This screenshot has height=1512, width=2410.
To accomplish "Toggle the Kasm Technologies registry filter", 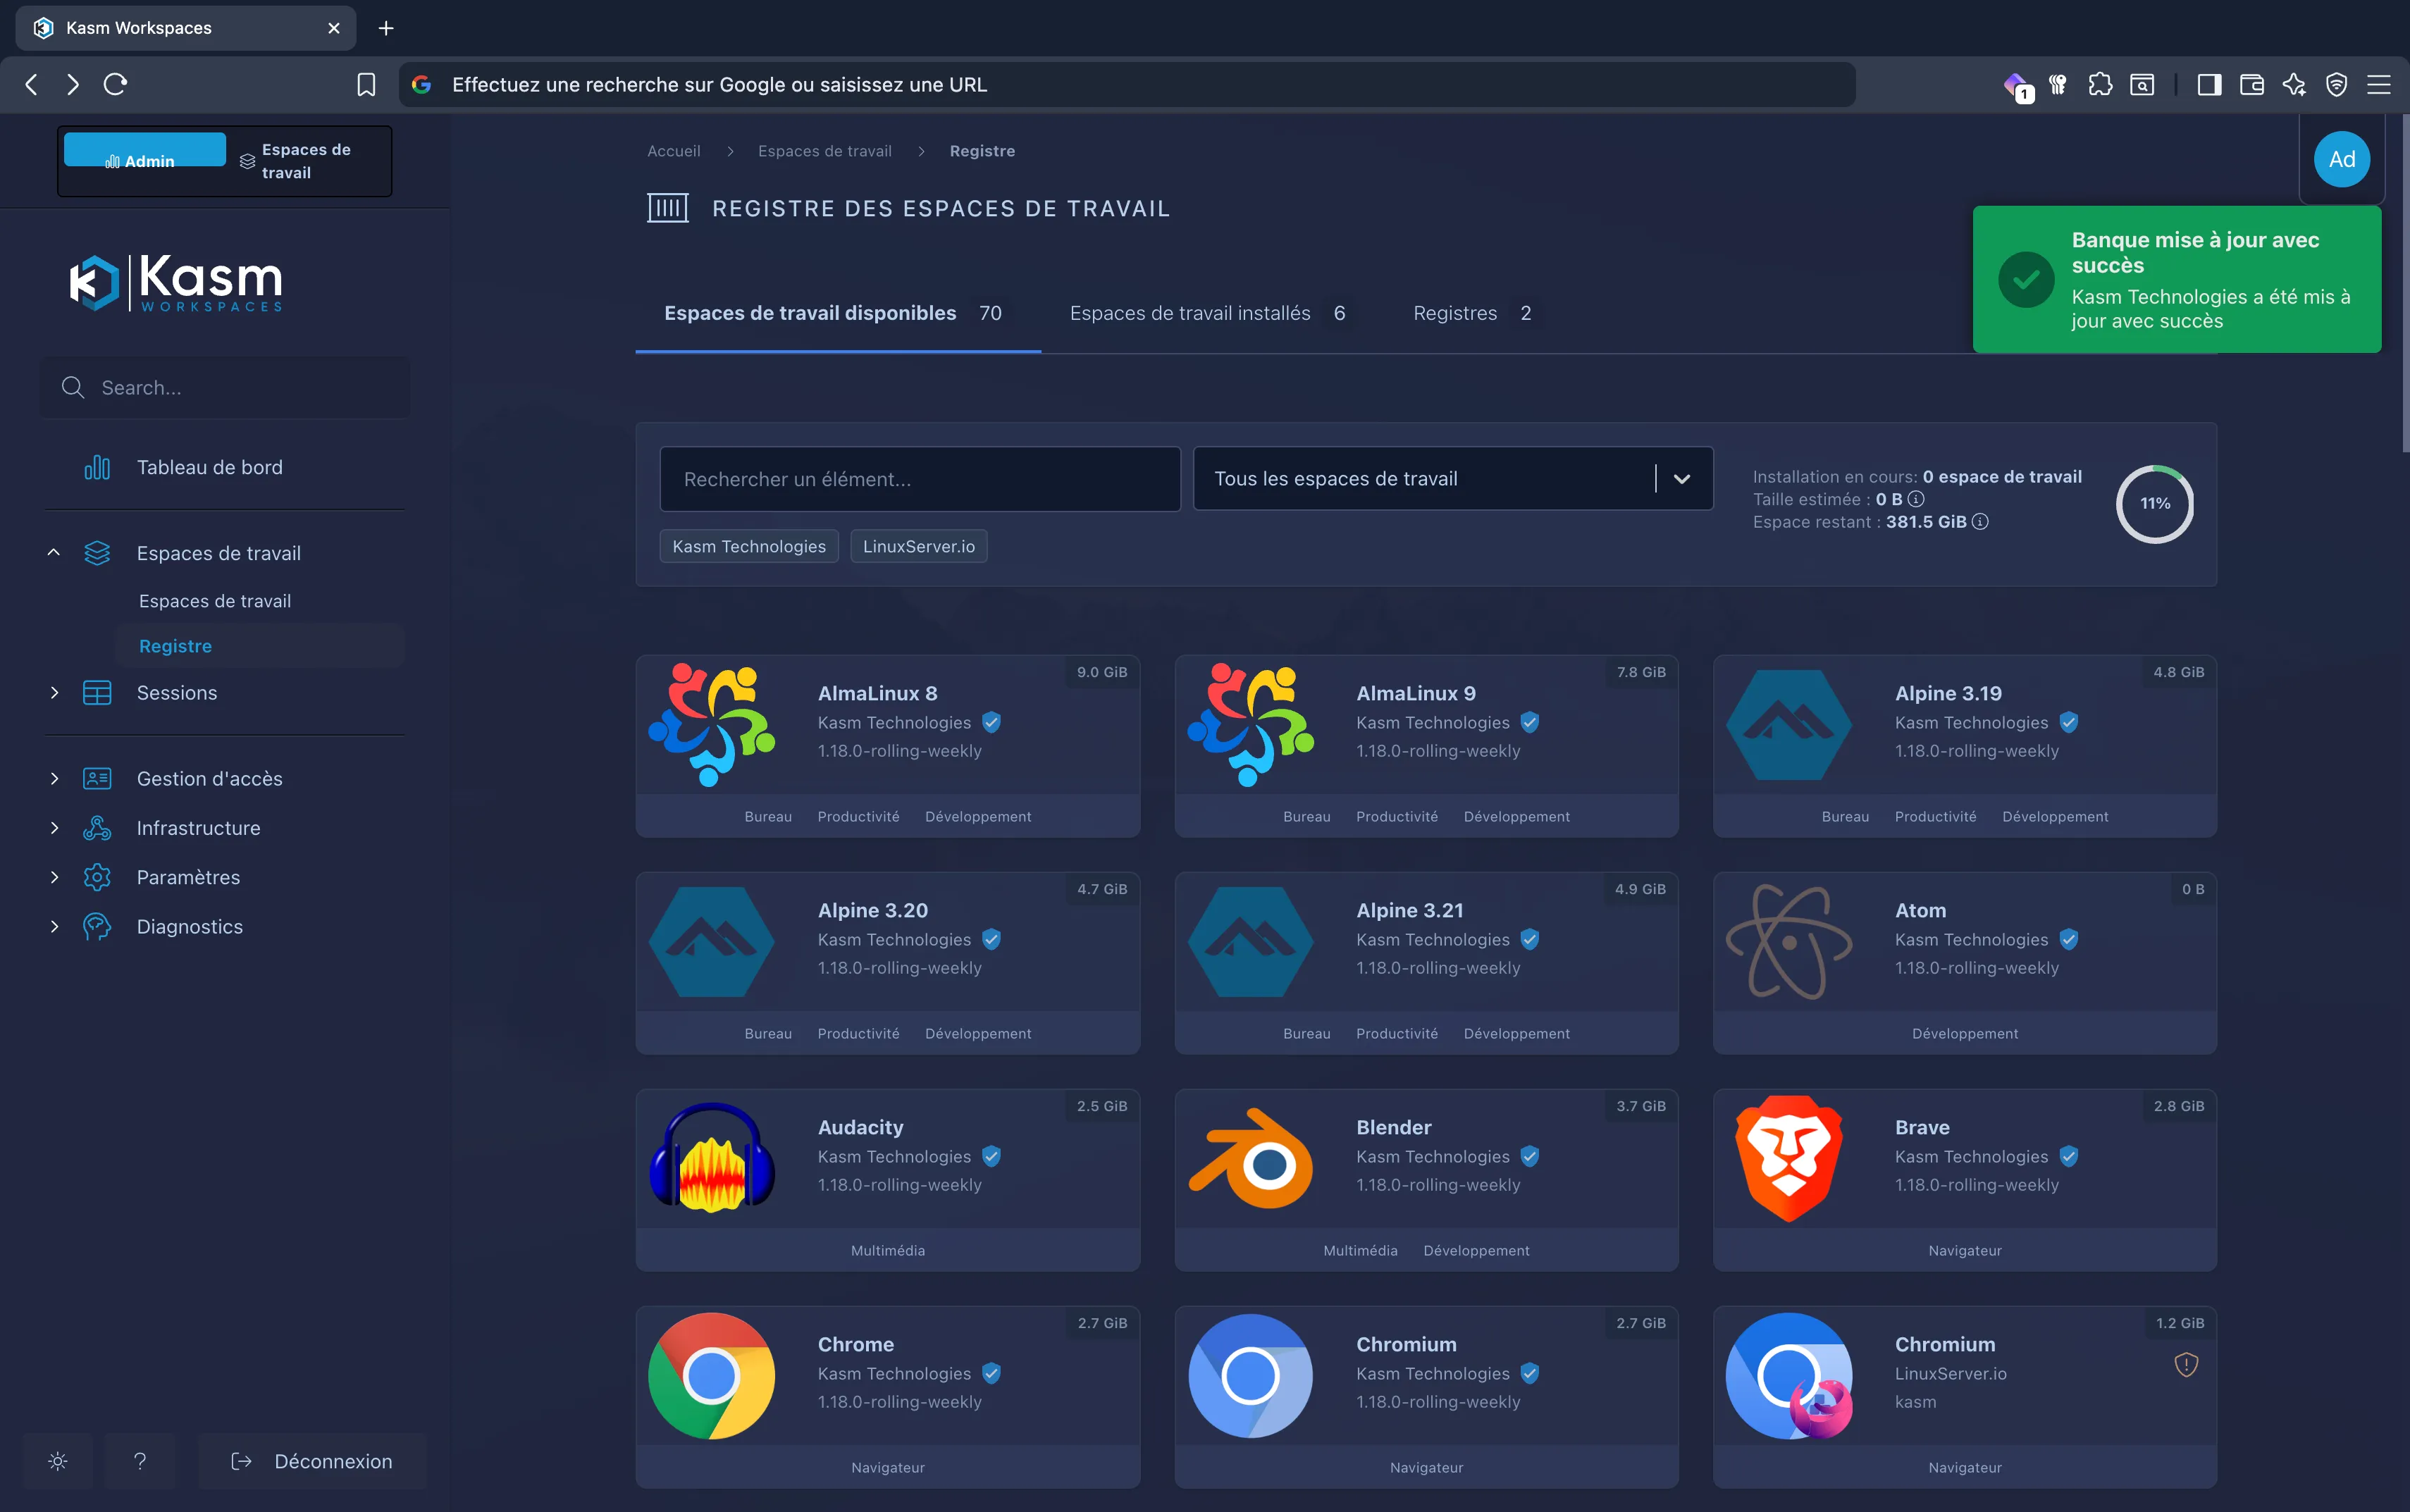I will click(749, 546).
